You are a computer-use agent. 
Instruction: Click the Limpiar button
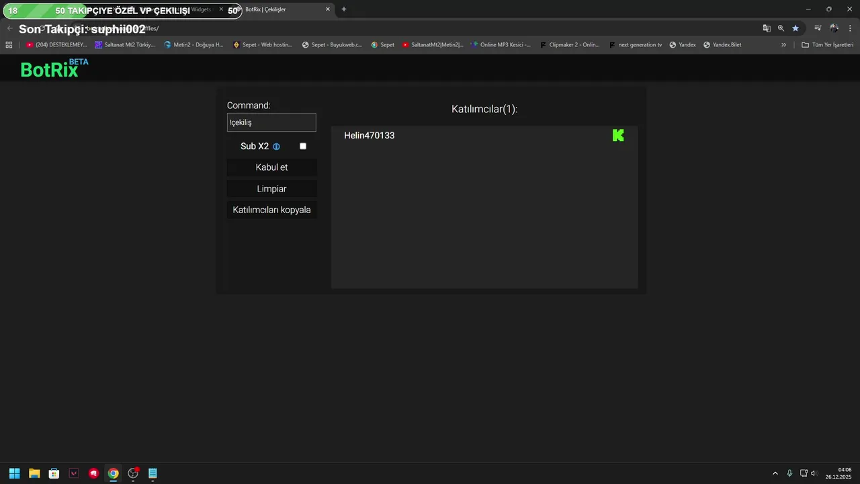[x=271, y=189]
